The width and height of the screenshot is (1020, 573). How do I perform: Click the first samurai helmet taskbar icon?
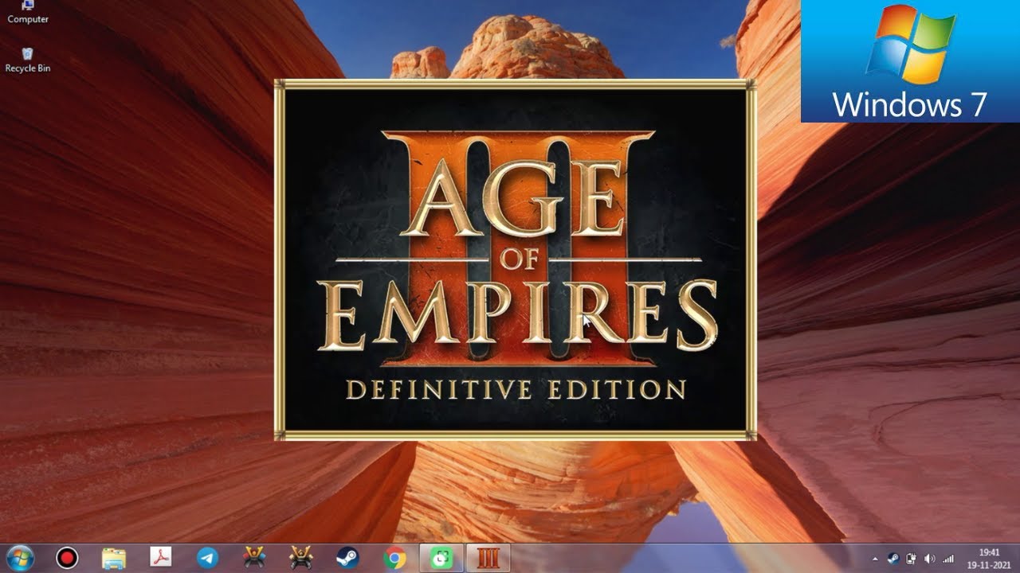(254, 558)
